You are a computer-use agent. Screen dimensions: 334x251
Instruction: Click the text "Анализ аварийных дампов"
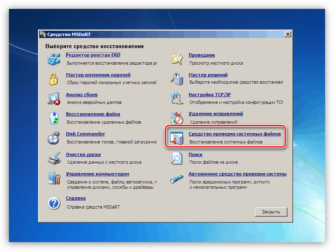(94, 102)
